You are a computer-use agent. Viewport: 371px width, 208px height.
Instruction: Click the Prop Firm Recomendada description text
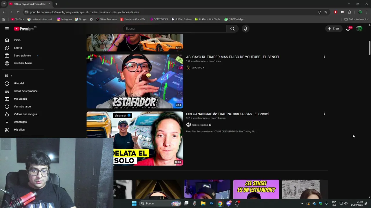tap(222, 131)
